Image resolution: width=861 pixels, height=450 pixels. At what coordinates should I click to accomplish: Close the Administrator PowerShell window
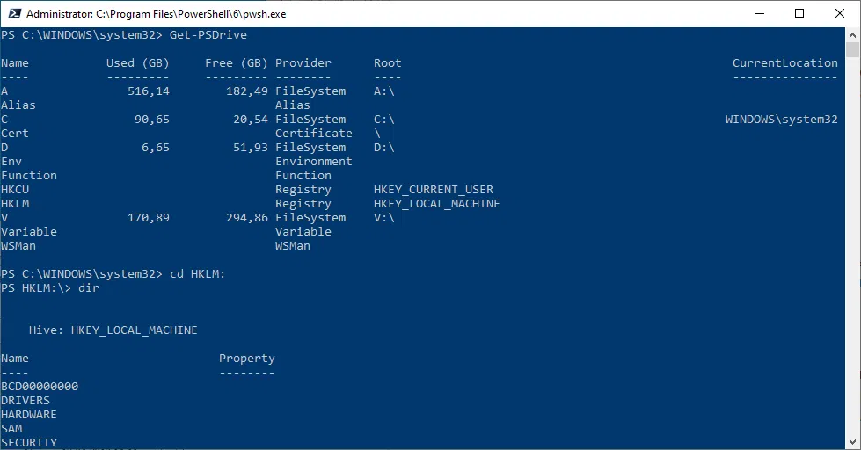tap(840, 13)
